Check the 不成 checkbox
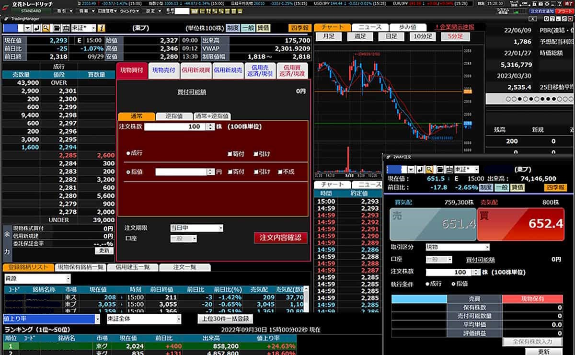 point(280,172)
